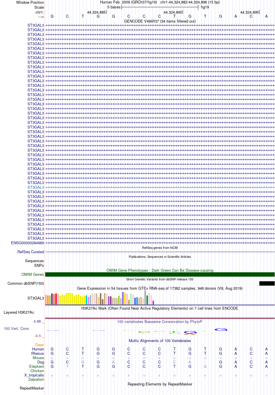Image resolution: width=275 pixels, height=395 pixels.
Task: Select the Rhesus species row label
Action: click(38, 353)
